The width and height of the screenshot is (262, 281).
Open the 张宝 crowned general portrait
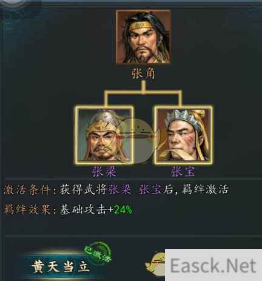tap(183, 135)
